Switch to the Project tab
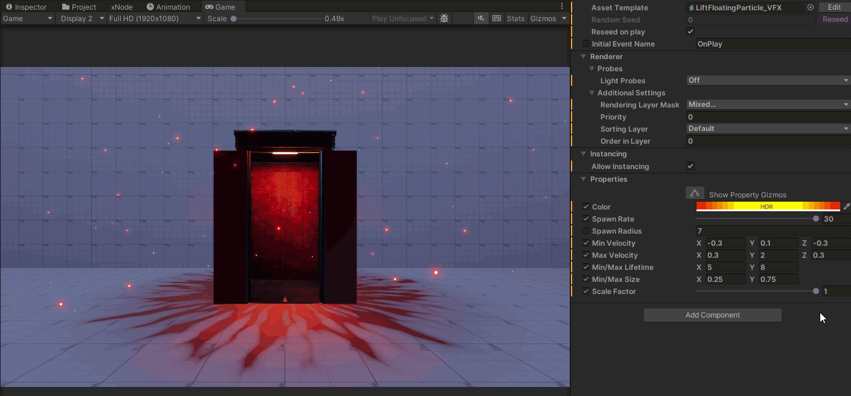Screen dimensions: 851x396 pyautogui.click(x=78, y=7)
